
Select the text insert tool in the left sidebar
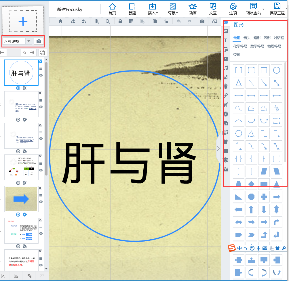point(226,40)
